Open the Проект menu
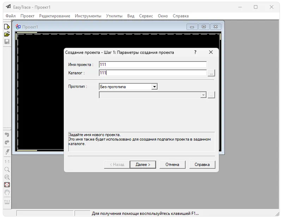Image resolution: width=282 pixels, height=218 pixels. click(27, 16)
